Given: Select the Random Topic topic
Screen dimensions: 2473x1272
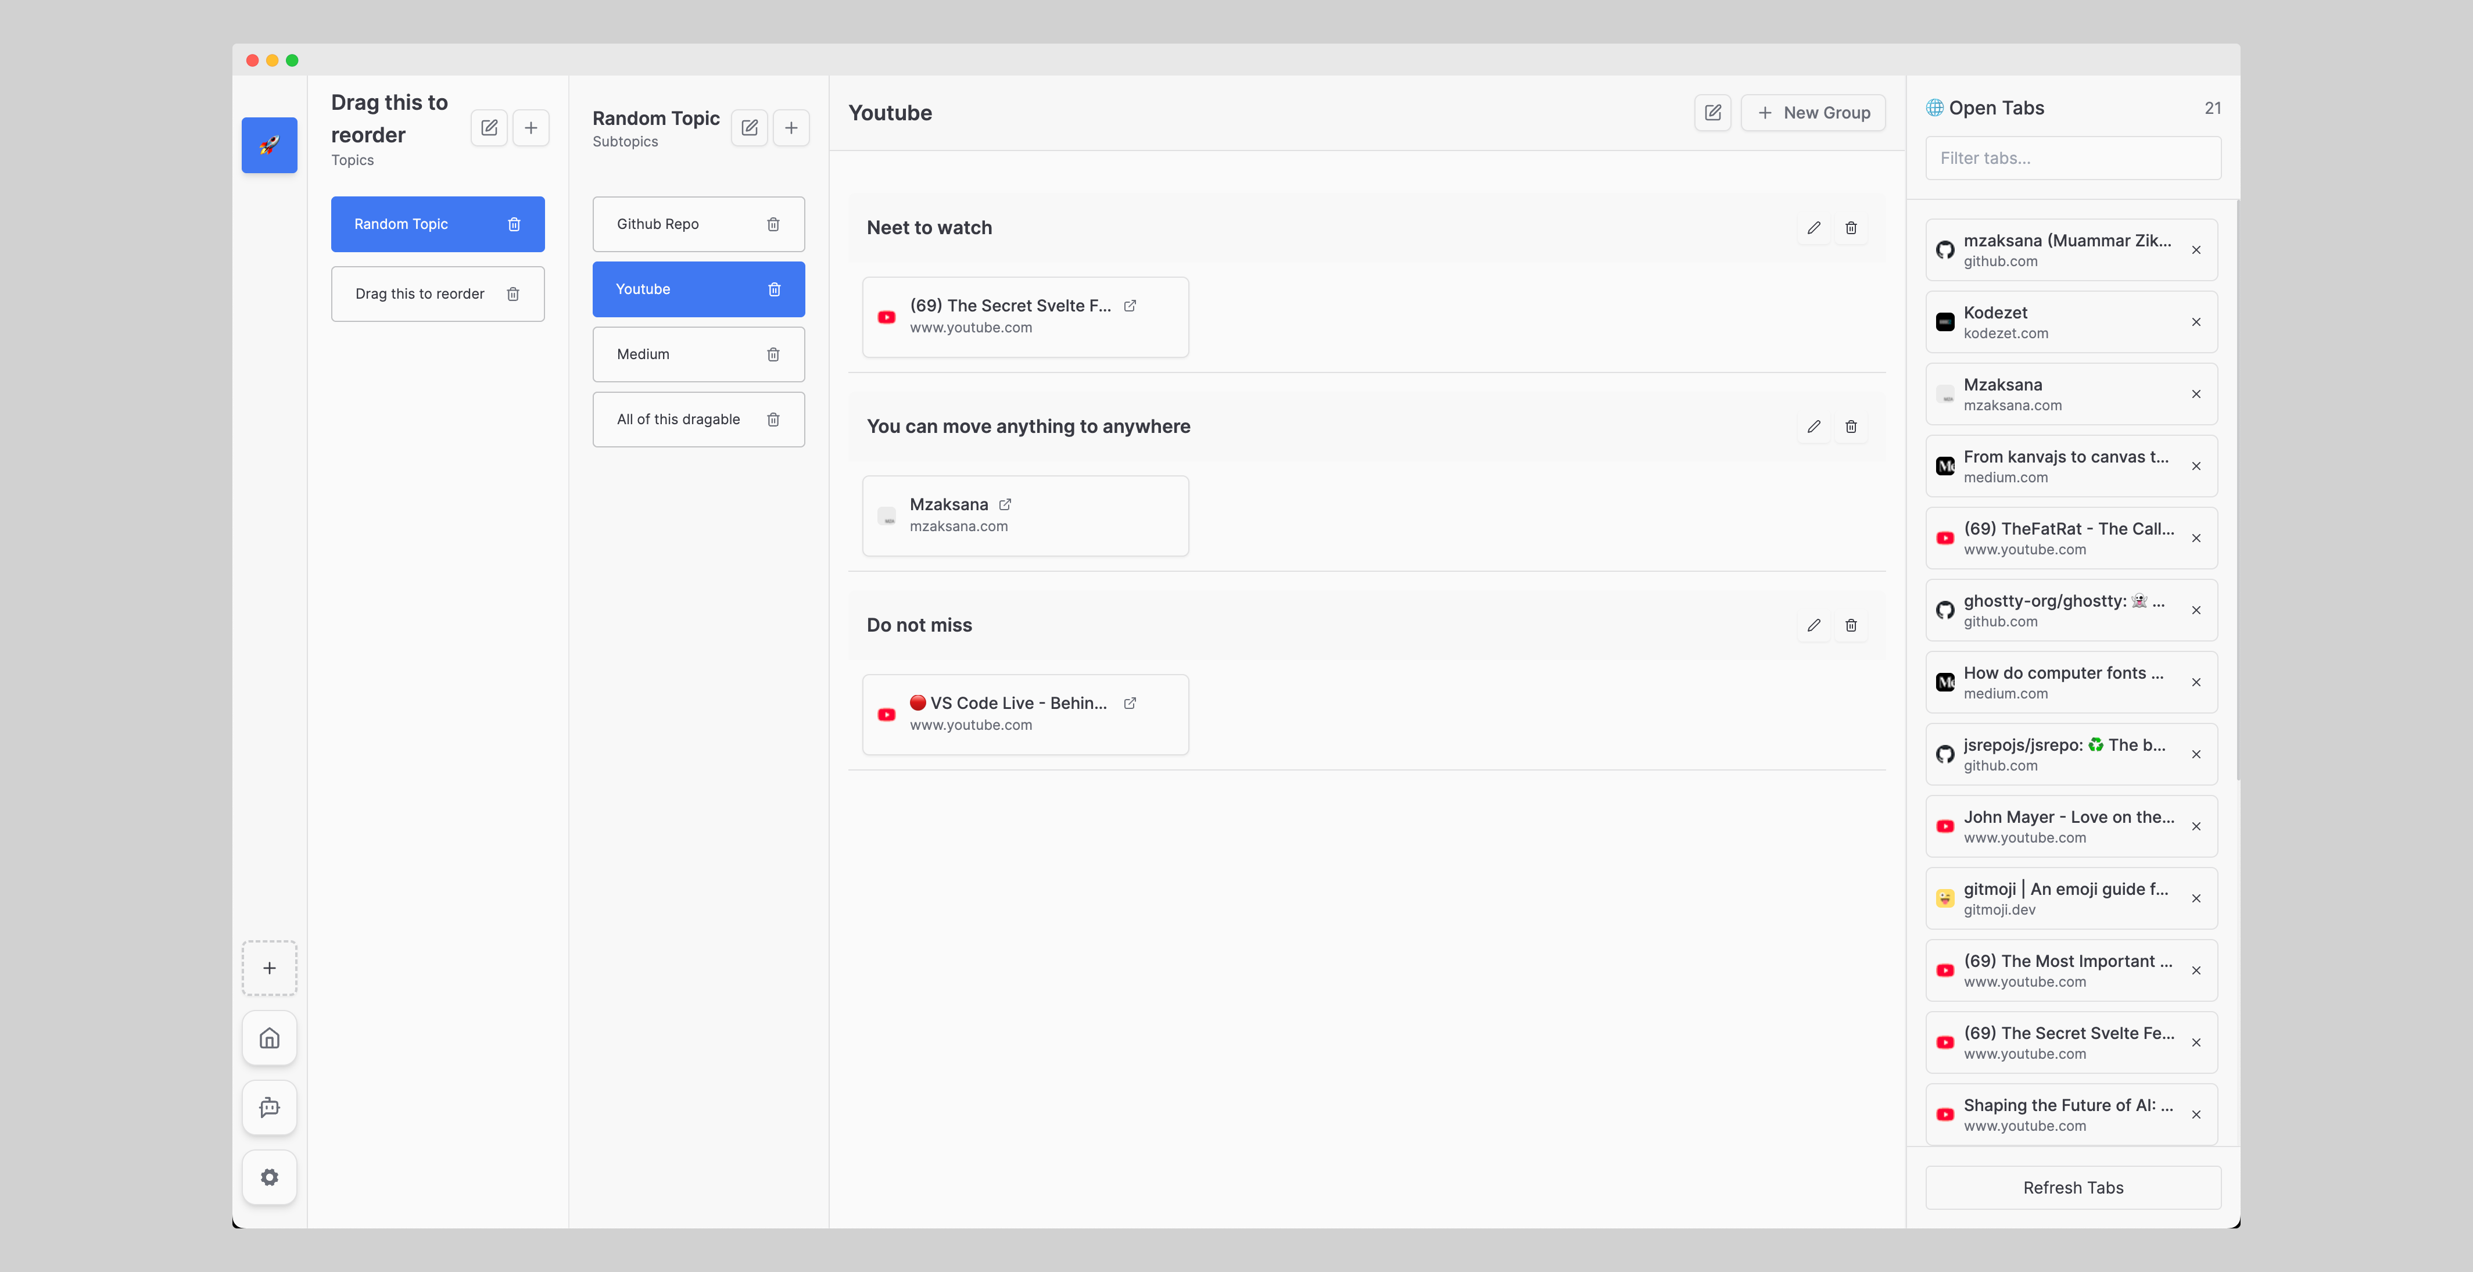Looking at the screenshot, I should coord(438,224).
